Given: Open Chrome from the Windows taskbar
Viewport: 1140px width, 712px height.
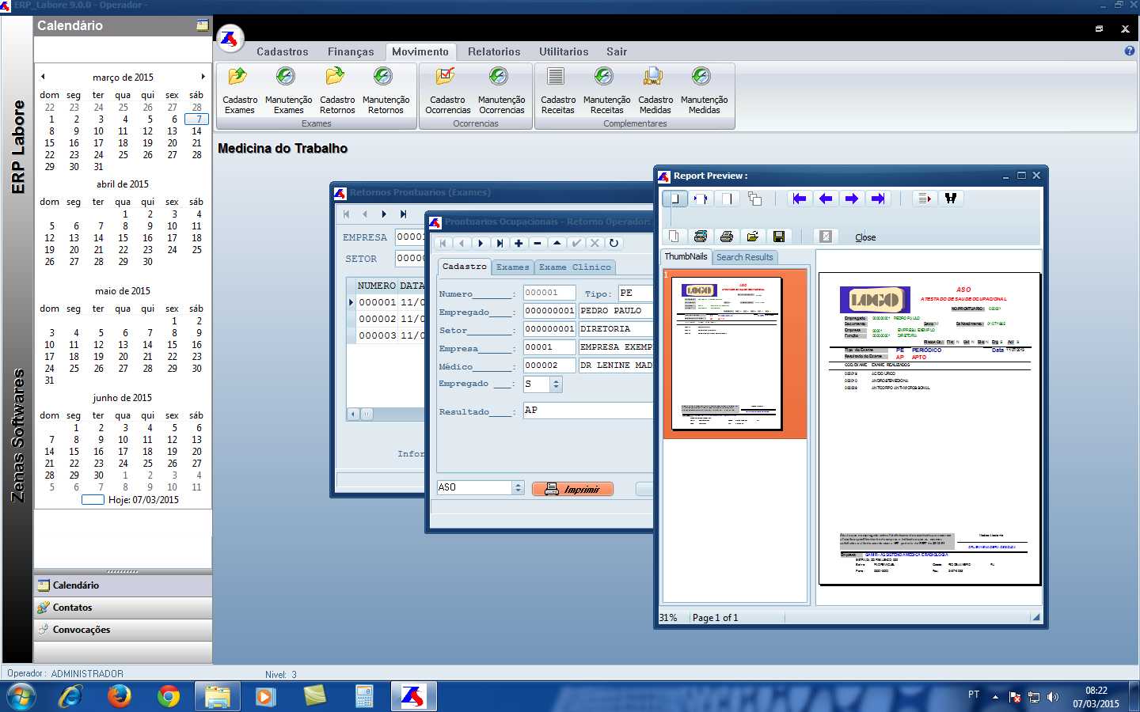Looking at the screenshot, I should point(168,696).
